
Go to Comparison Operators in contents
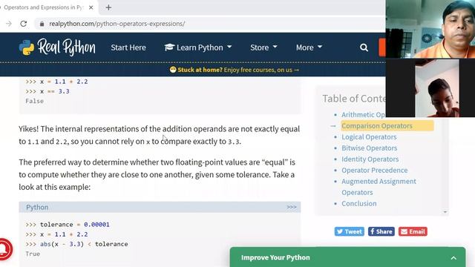point(377,125)
